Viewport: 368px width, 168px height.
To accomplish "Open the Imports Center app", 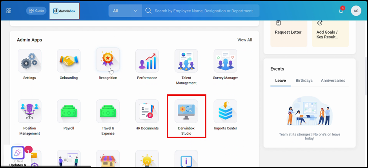I will click(x=225, y=111).
